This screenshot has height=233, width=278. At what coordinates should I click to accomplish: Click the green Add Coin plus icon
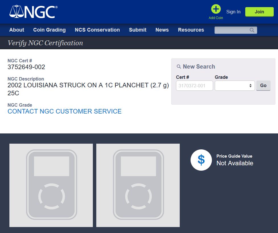point(216,9)
